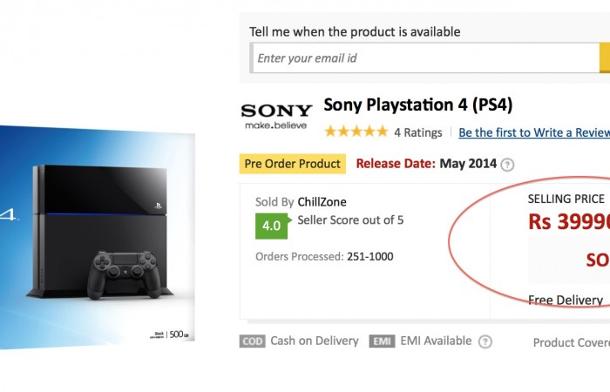Select the 'Cash on Delivery' label
The image size is (610, 392).
coord(314,341)
